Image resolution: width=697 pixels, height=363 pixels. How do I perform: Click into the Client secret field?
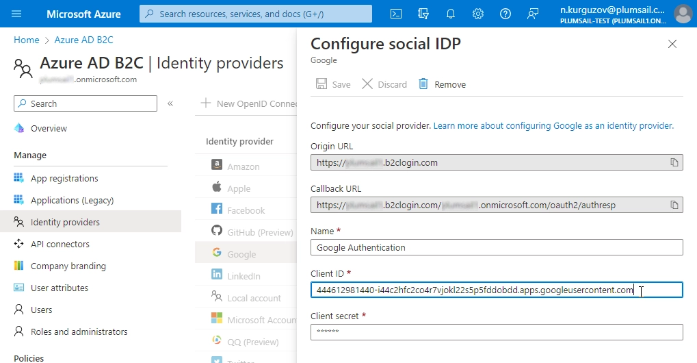click(x=497, y=332)
